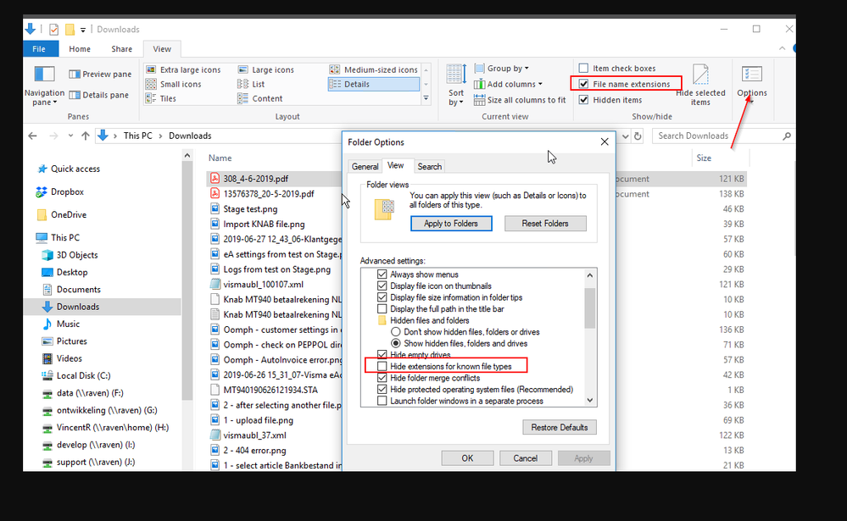Open the Quick Access Toolbar customize dropdown
Viewport: 847px width, 521px height.
[x=82, y=30]
